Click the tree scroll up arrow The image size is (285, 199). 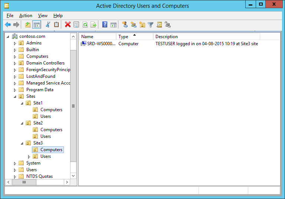(73, 37)
